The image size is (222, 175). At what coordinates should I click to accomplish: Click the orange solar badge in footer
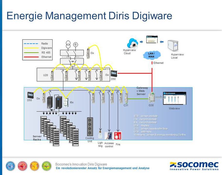tap(34, 166)
